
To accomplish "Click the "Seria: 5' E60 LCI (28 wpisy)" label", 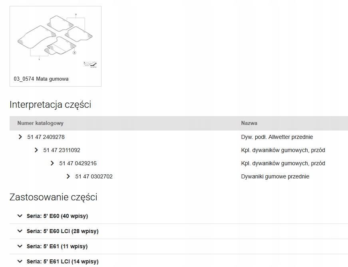I will tap(63, 231).
